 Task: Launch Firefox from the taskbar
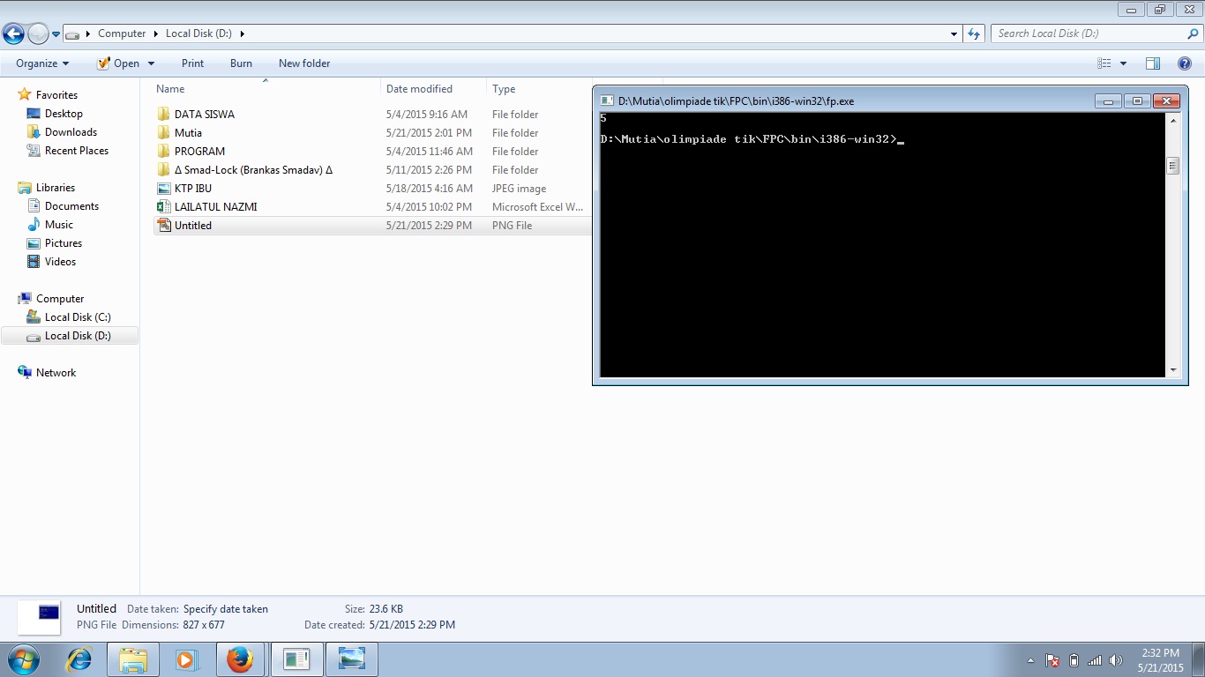point(240,659)
